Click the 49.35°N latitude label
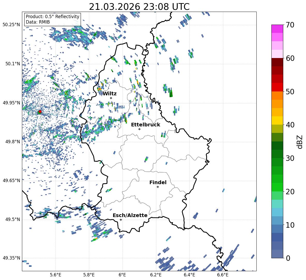The width and height of the screenshot is (306, 280). coord(11,258)
